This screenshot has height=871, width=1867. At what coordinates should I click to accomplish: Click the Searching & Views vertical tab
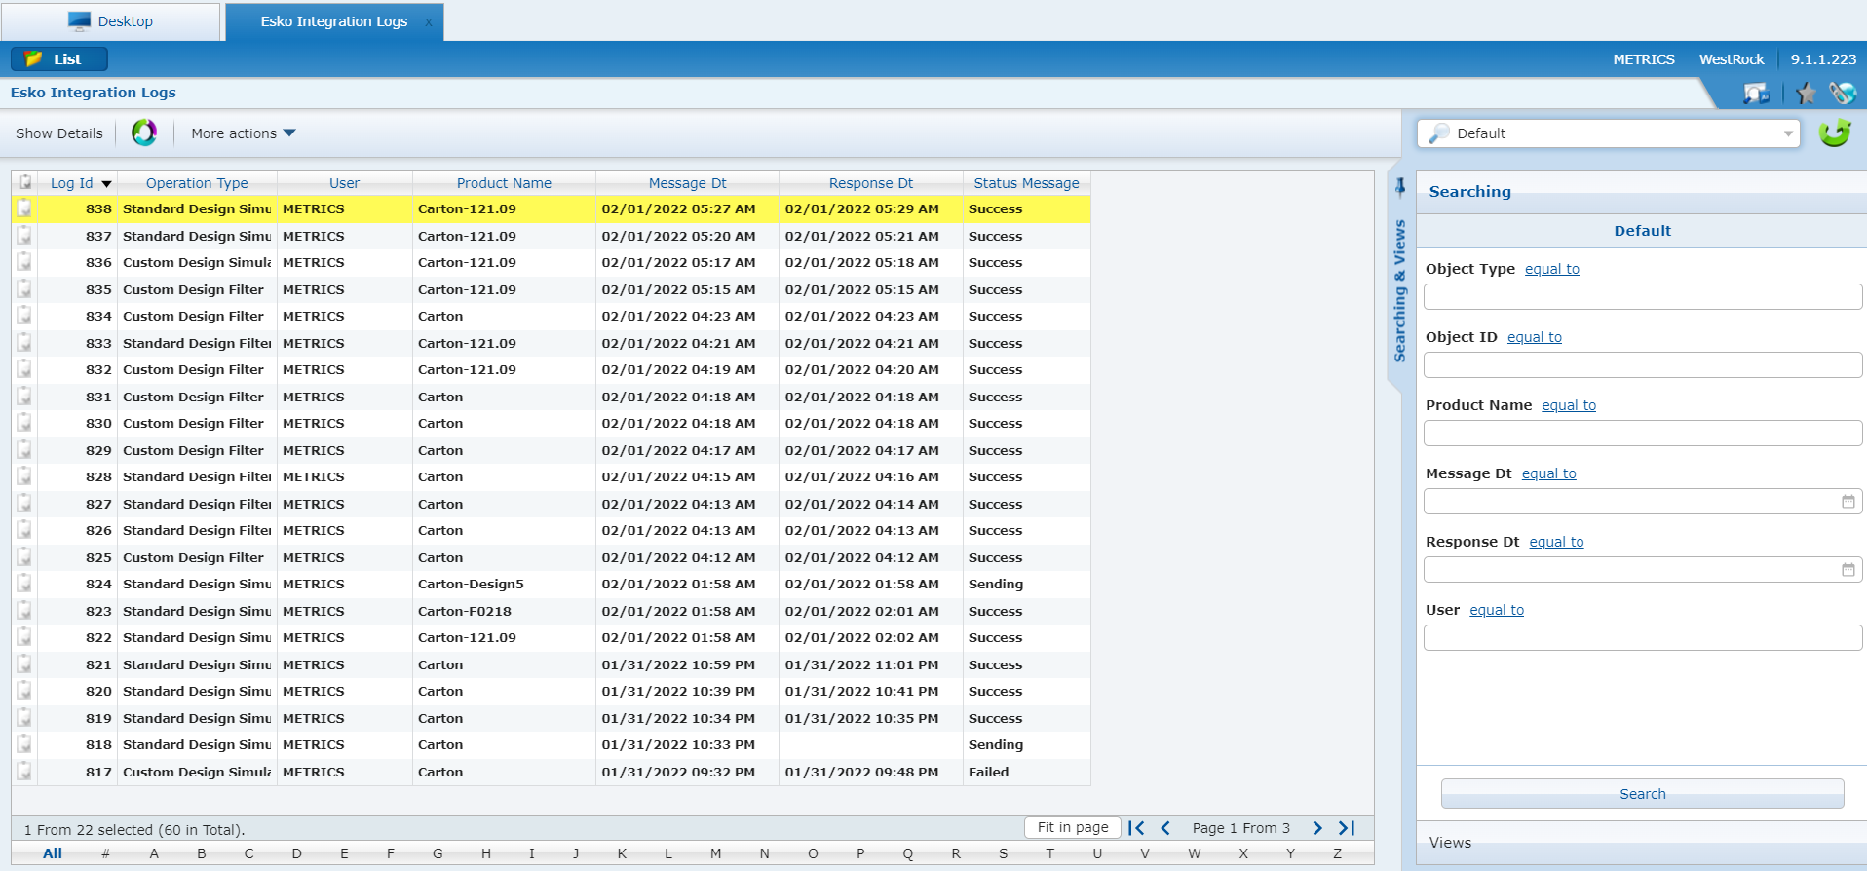[1400, 290]
